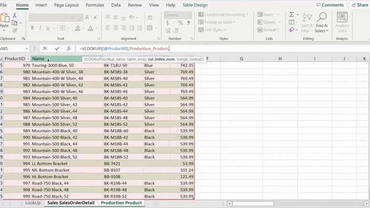Open the ProductID column filter dropdown

click(x=28, y=59)
